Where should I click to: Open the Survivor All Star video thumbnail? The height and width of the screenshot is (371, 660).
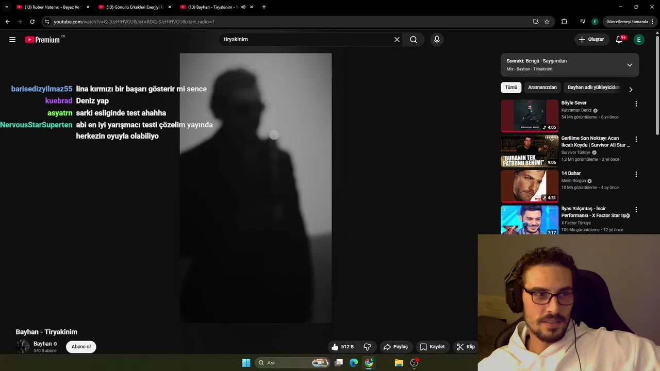pyautogui.click(x=530, y=151)
